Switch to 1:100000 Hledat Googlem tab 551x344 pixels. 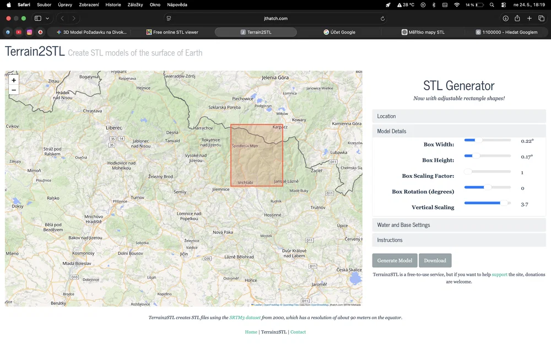point(506,32)
